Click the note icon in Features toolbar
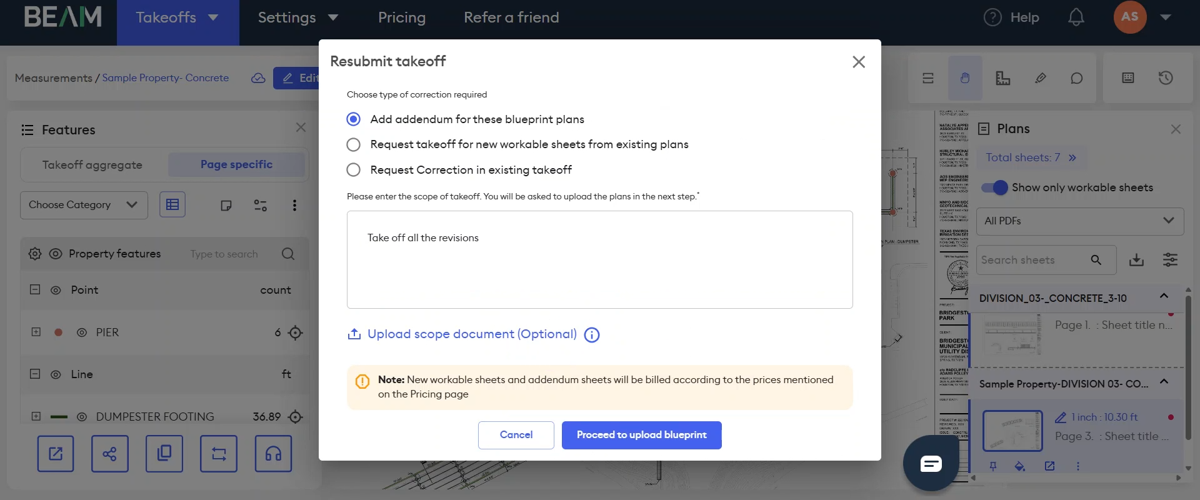This screenshot has width=1200, height=500. coord(226,205)
